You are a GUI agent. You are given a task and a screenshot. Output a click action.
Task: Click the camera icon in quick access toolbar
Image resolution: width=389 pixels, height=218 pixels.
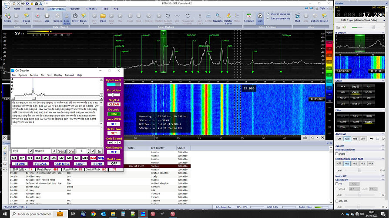point(36,3)
